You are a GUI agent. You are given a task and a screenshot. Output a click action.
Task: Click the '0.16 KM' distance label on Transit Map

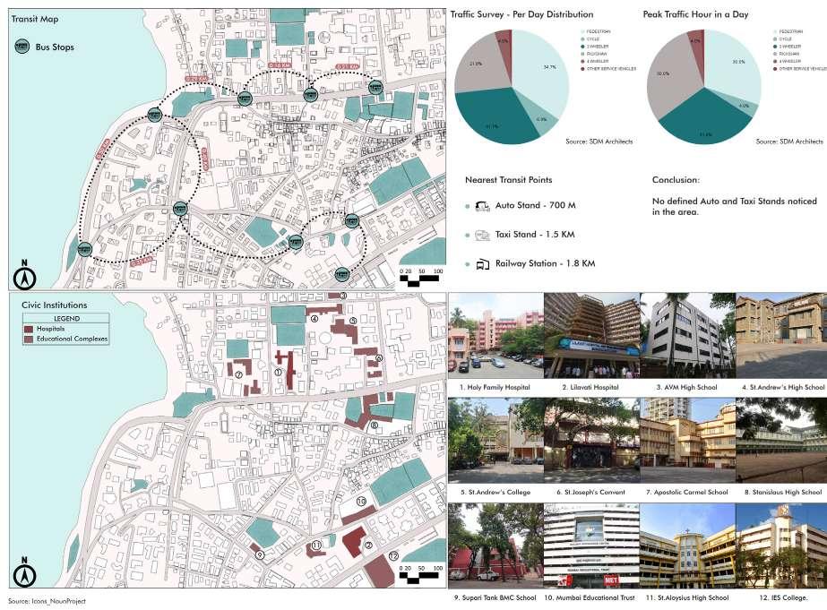point(280,64)
